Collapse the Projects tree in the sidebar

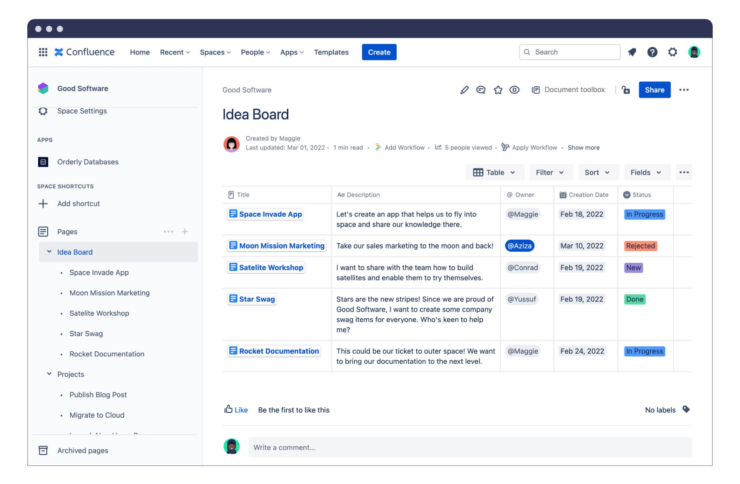(x=49, y=373)
